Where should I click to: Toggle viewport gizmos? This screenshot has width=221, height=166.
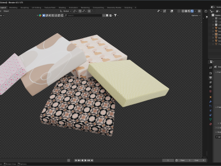coord(164,11)
